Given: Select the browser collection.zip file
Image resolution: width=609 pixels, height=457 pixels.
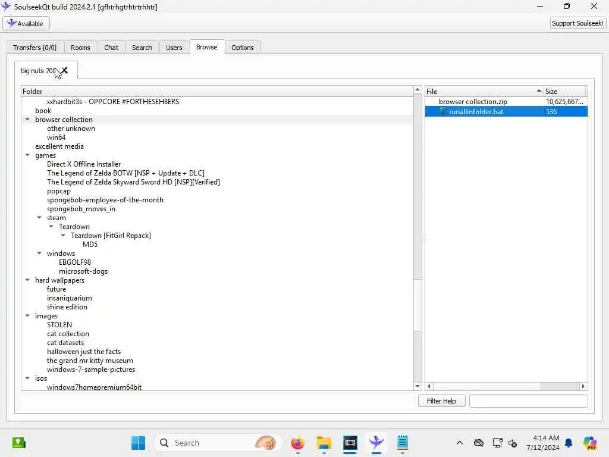Looking at the screenshot, I should click(x=473, y=101).
